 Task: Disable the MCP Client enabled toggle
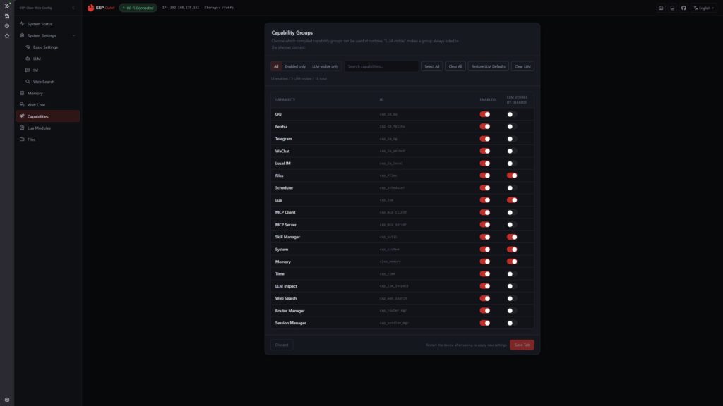(x=484, y=212)
